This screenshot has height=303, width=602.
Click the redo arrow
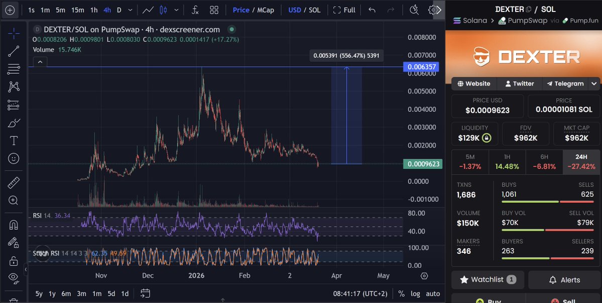point(391,10)
